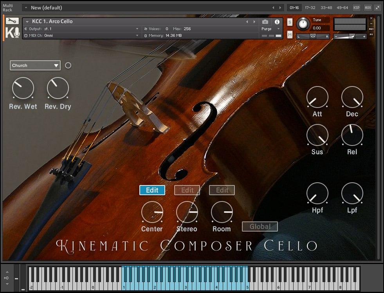
Task: Open the Output st. 1 dropdown
Action: pyautogui.click(x=137, y=29)
